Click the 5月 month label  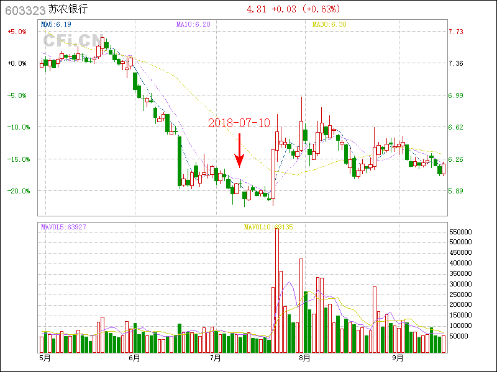tap(45, 358)
